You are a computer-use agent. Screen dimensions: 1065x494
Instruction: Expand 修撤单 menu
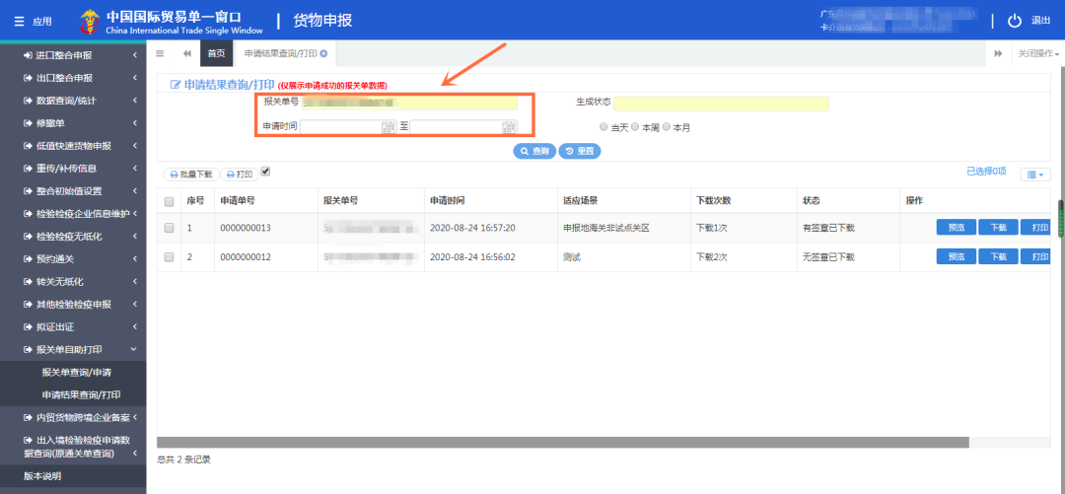tap(73, 123)
